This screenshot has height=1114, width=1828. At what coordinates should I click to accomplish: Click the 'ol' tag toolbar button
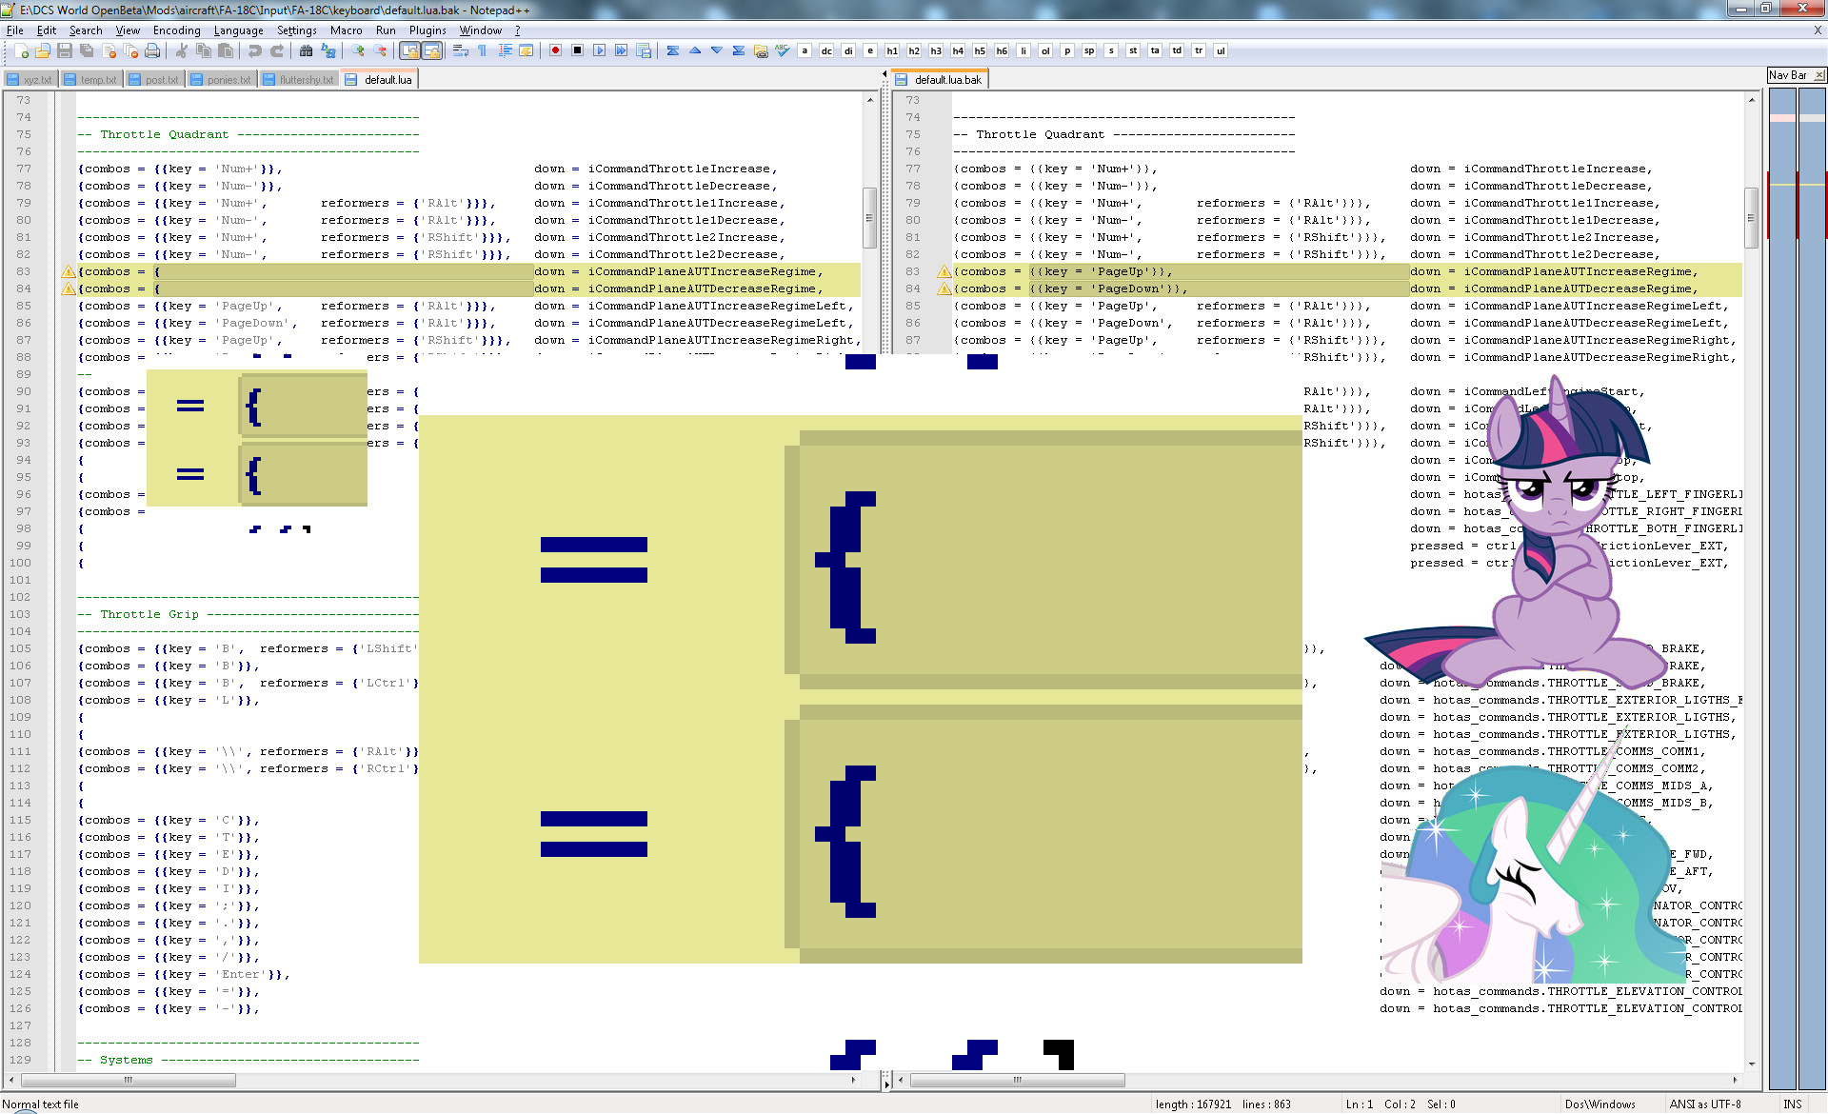[1045, 50]
